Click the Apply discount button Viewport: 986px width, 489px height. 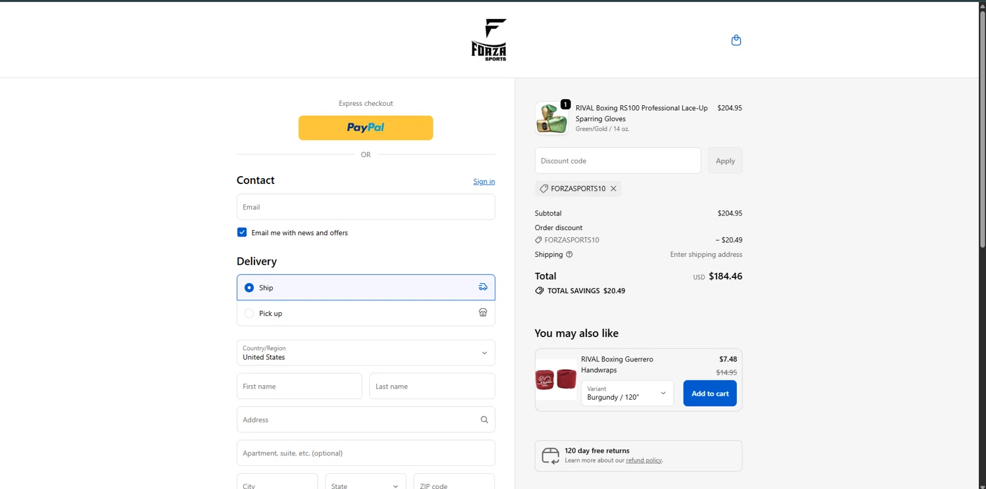725,160
